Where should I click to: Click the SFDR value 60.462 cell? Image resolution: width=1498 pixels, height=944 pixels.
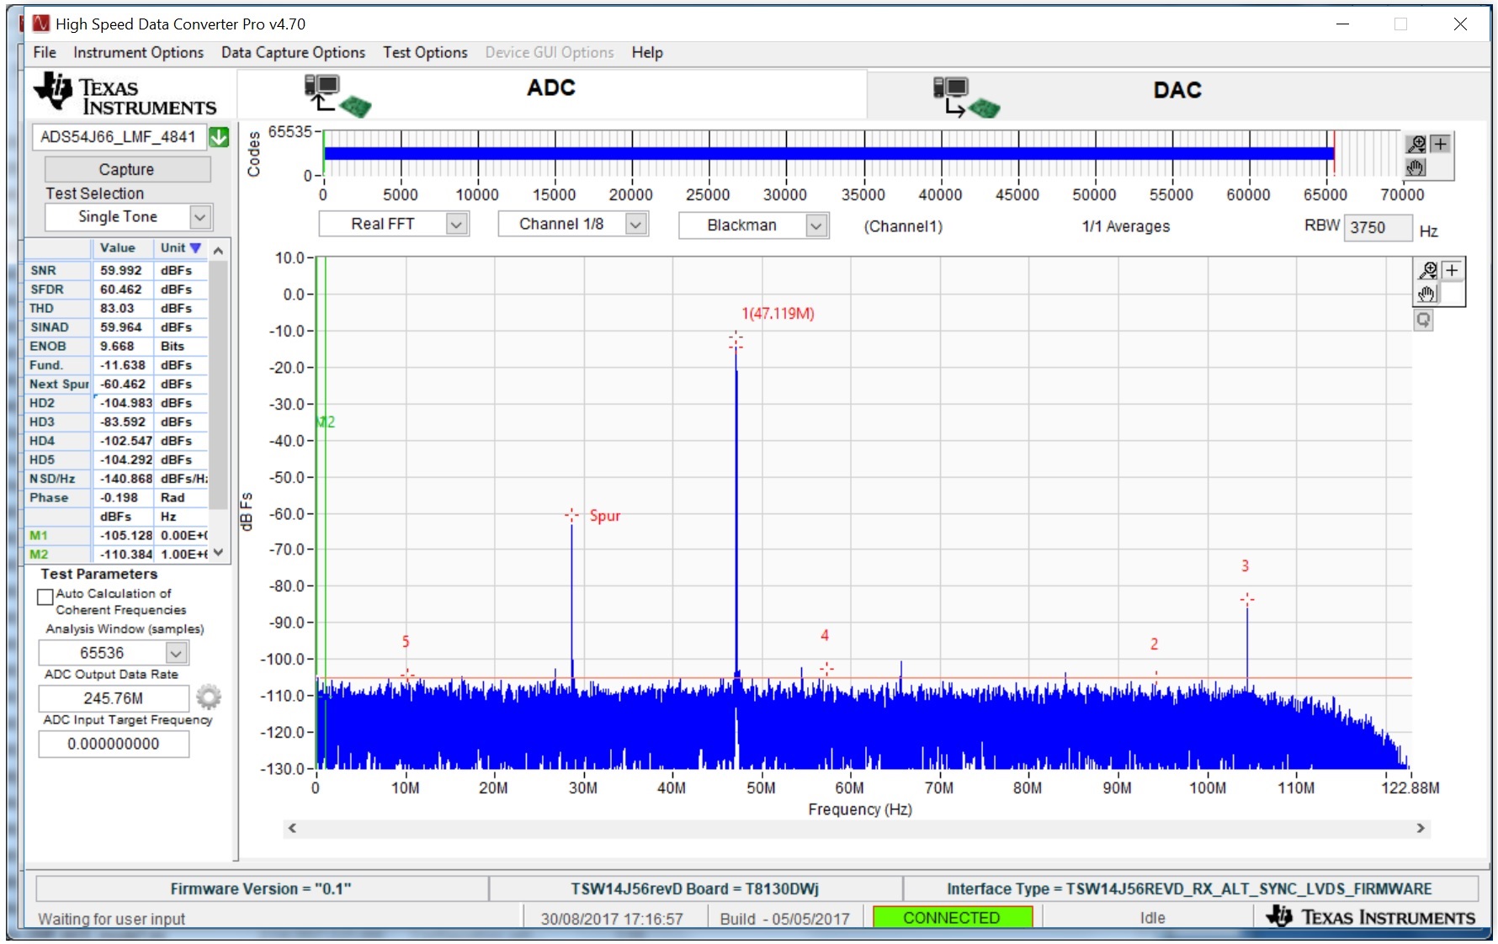122,289
